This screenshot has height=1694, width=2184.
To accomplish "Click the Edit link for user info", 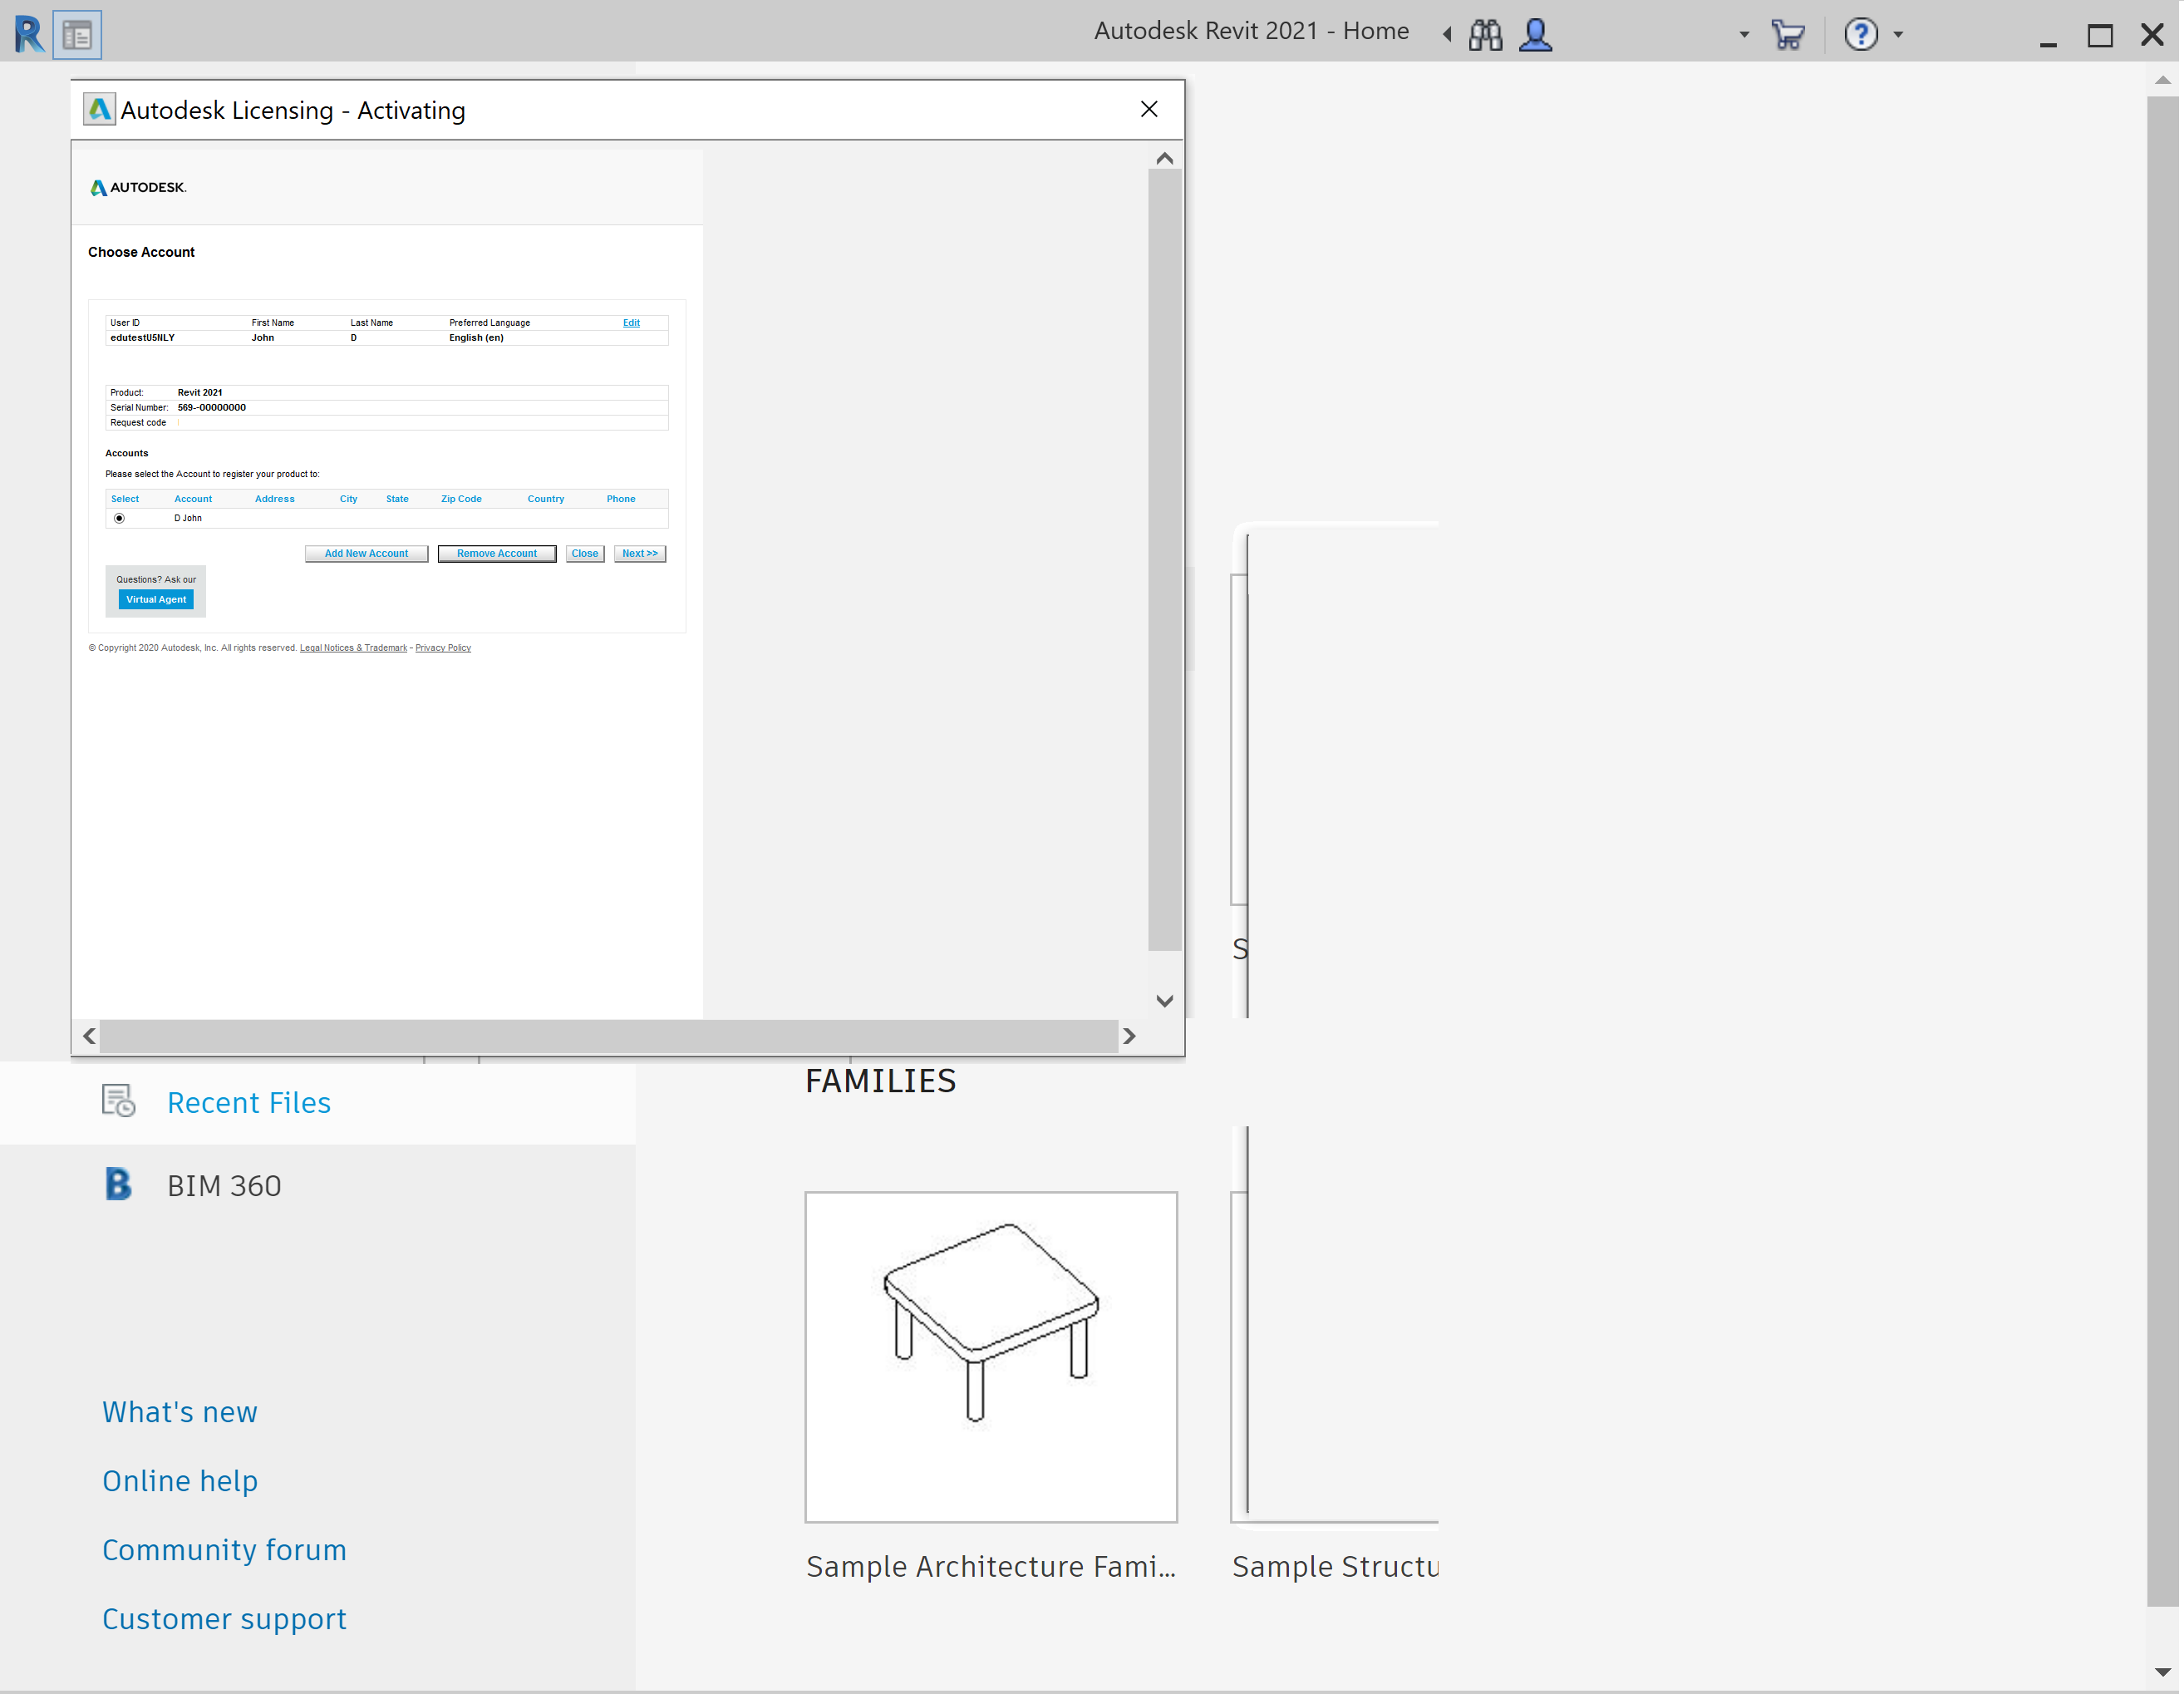I will [x=631, y=323].
